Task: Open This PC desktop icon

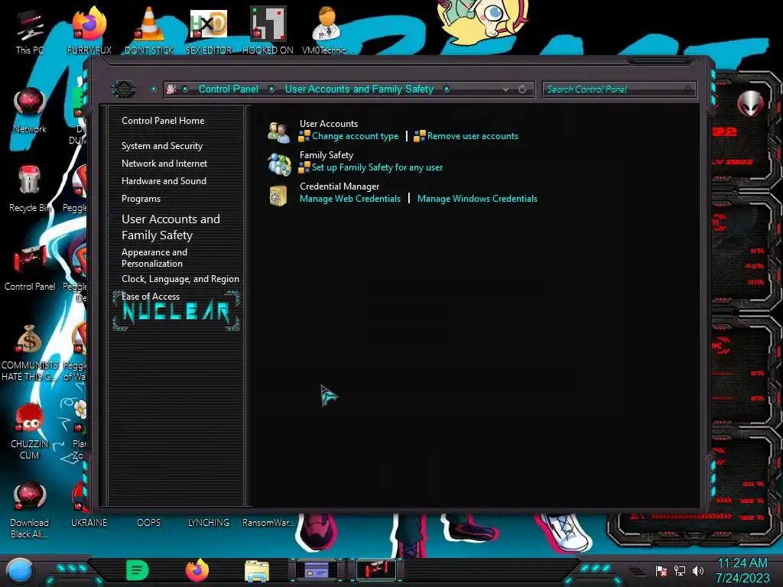Action: [x=30, y=31]
